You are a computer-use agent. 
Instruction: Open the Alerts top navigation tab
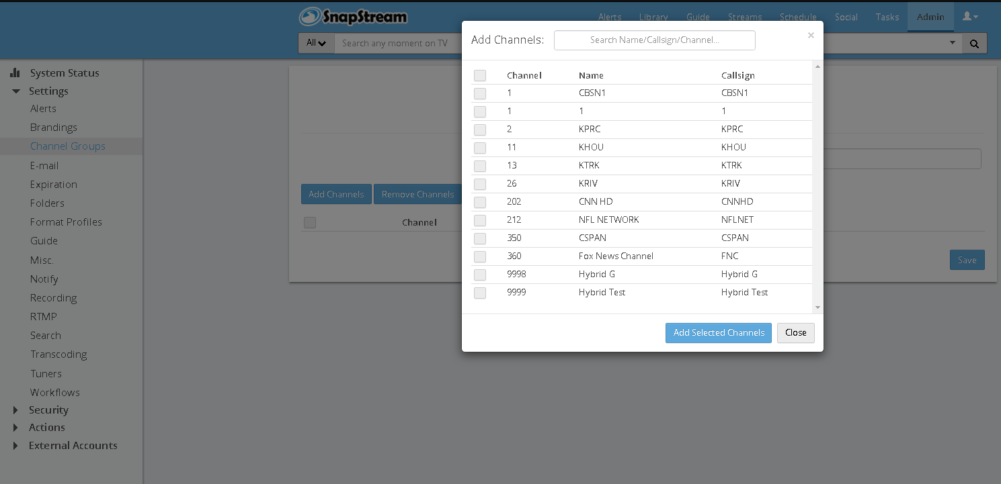point(610,17)
